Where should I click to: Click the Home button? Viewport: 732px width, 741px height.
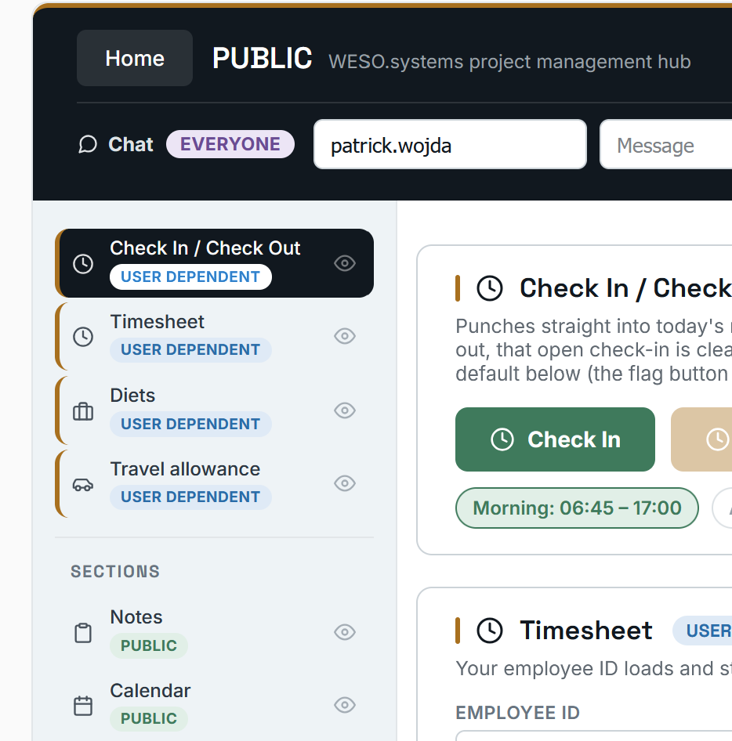point(135,58)
